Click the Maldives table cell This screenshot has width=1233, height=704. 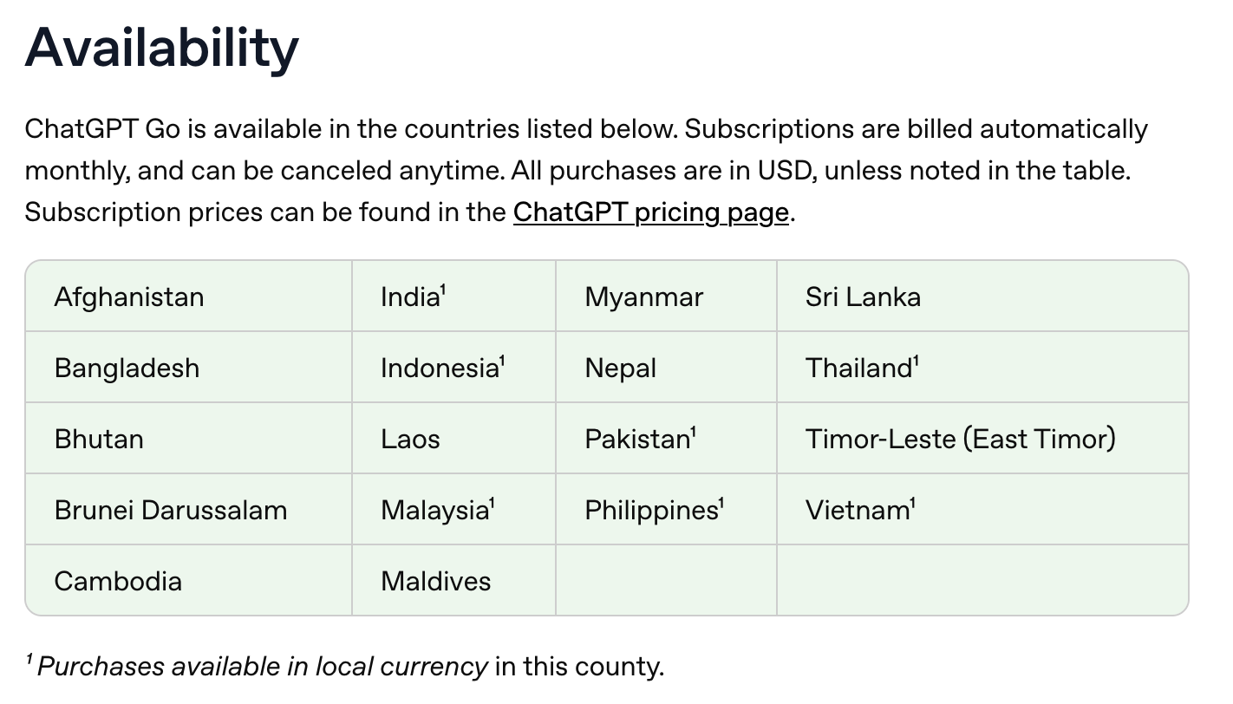[436, 581]
